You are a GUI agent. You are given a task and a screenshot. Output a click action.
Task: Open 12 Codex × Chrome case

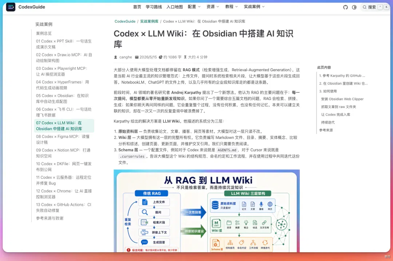coord(64,194)
